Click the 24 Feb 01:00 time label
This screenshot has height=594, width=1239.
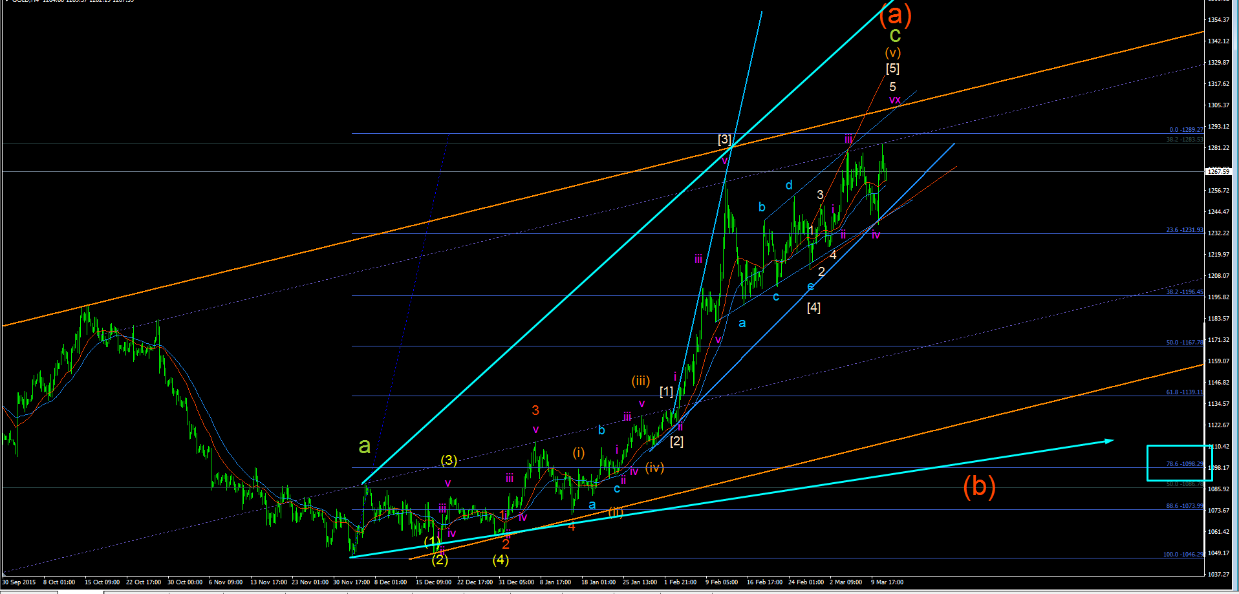tap(806, 582)
